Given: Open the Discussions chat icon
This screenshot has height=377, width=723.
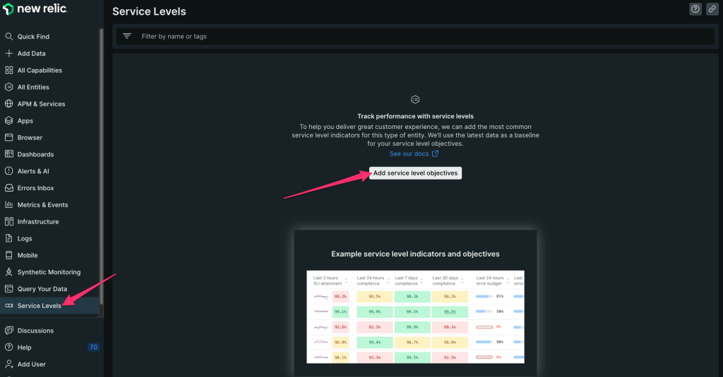Looking at the screenshot, I should click(x=8, y=330).
